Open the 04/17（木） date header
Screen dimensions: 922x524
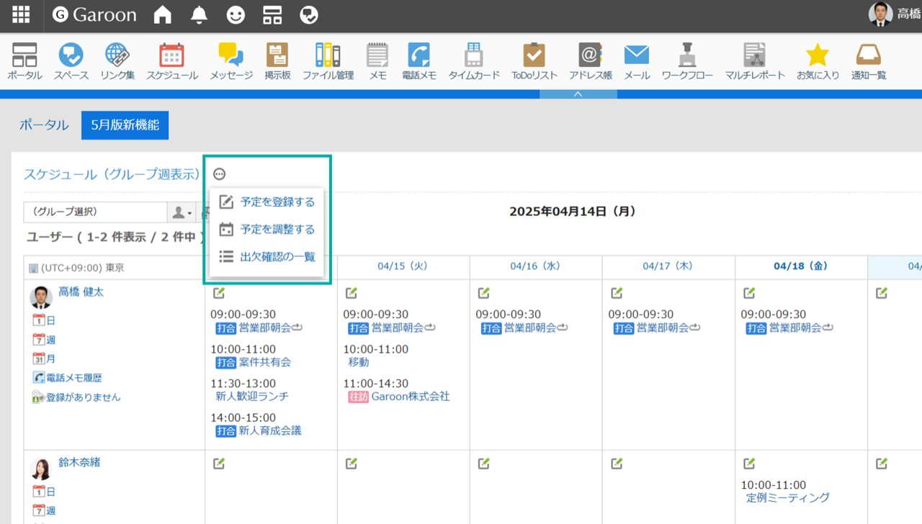pos(668,266)
